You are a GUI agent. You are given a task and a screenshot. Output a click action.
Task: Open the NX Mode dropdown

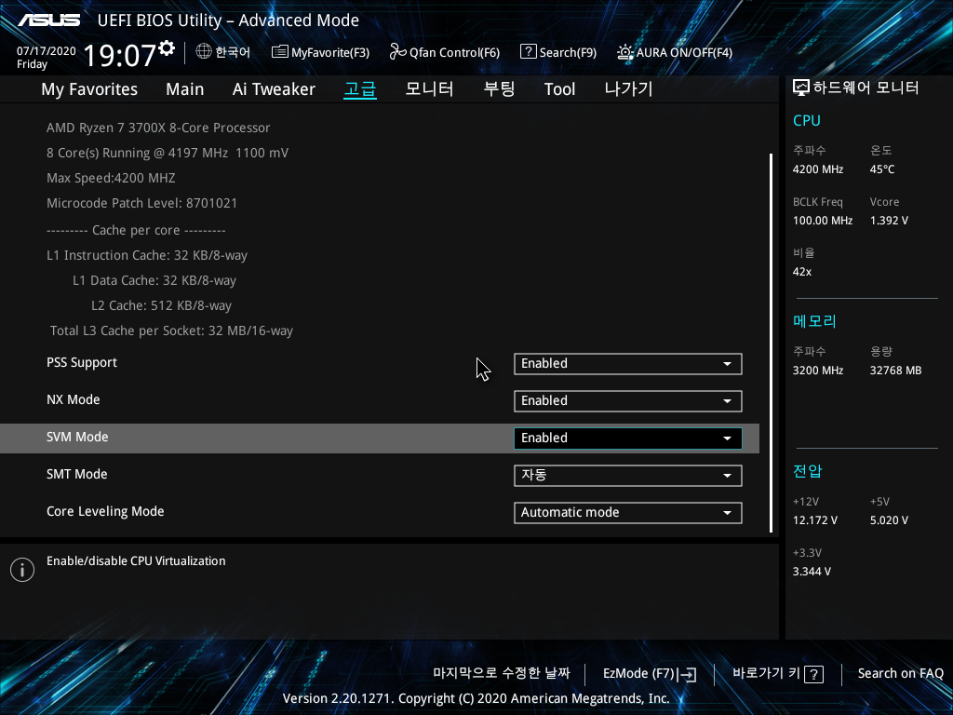tap(628, 400)
